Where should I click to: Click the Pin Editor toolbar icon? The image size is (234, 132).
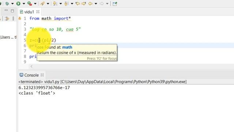click(x=115, y=4)
